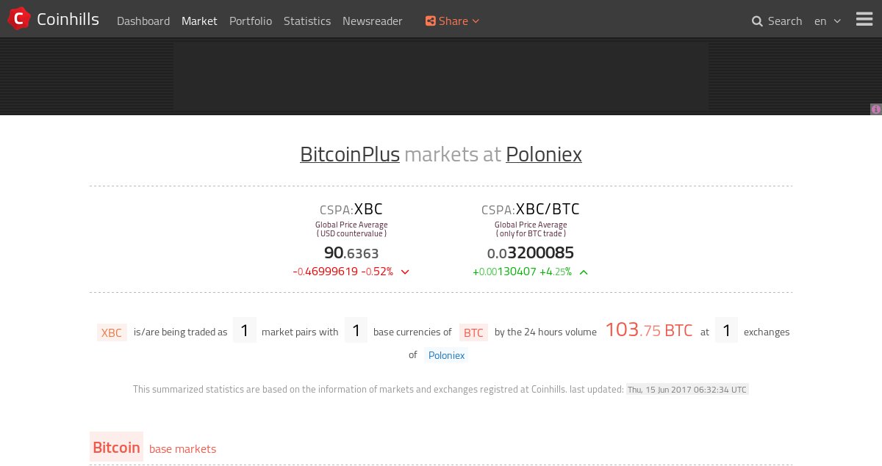Go to the Portfolio menu item
Image resolution: width=882 pixels, height=466 pixels.
[x=251, y=21]
